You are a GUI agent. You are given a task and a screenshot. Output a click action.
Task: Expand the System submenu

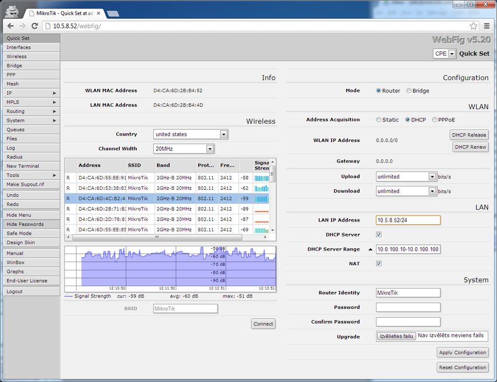(32, 121)
